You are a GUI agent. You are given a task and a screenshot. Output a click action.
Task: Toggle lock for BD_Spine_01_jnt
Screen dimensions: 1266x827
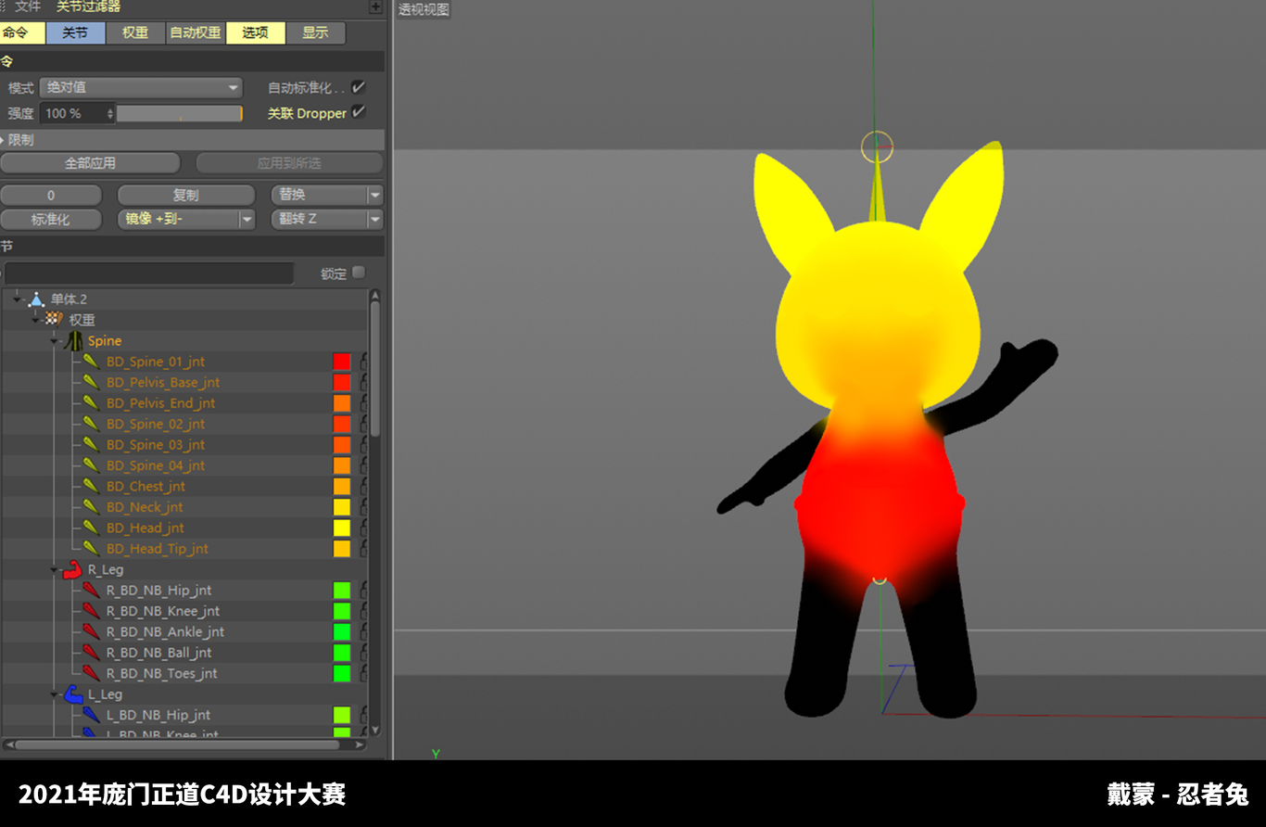point(364,362)
